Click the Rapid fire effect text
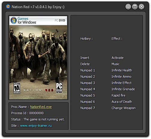 click(x=118, y=95)
